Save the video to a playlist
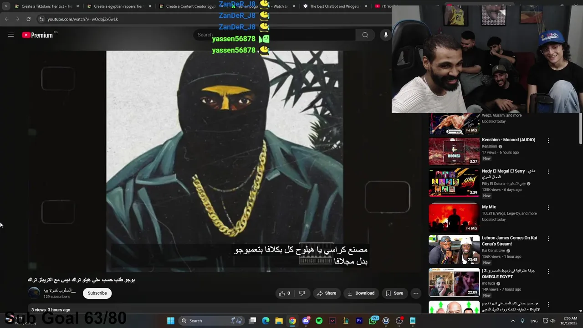This screenshot has height=328, width=583. (x=394, y=293)
